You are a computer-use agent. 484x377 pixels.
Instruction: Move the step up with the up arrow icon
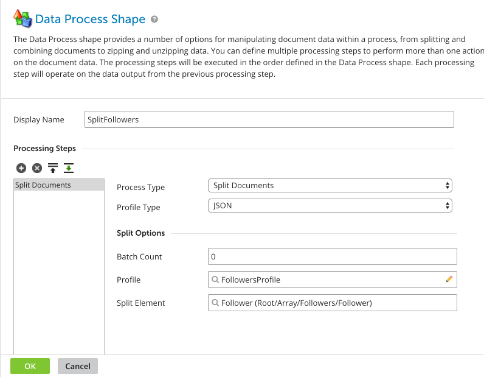coord(53,168)
